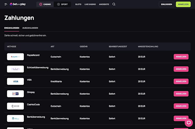Switch to the Sport section
Screen dimensions: 195x129
pos(62,5)
